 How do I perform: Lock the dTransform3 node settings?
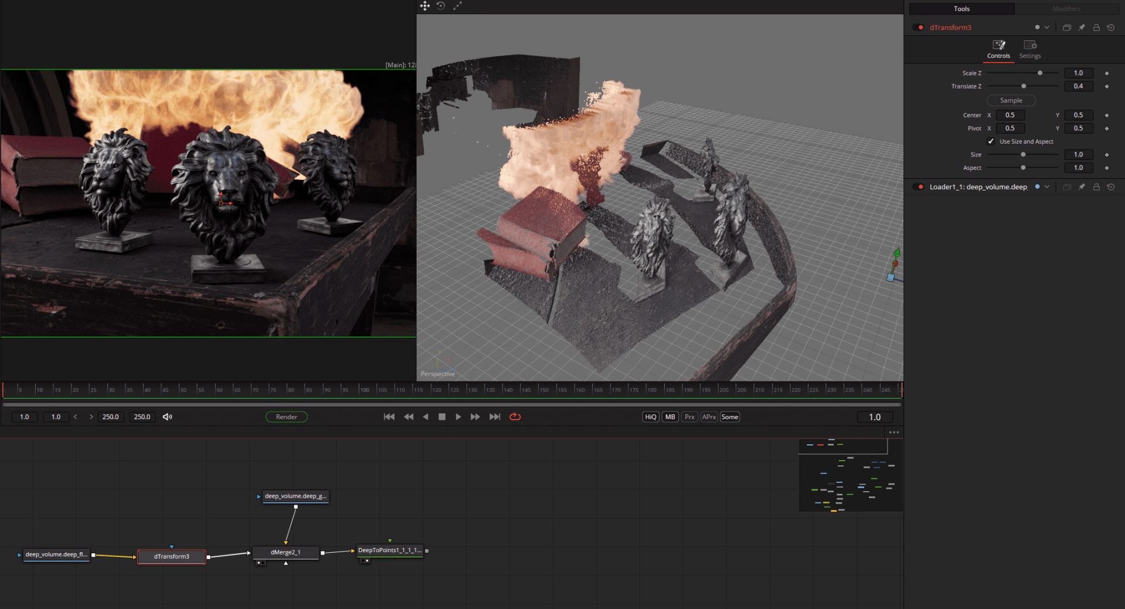point(1096,28)
